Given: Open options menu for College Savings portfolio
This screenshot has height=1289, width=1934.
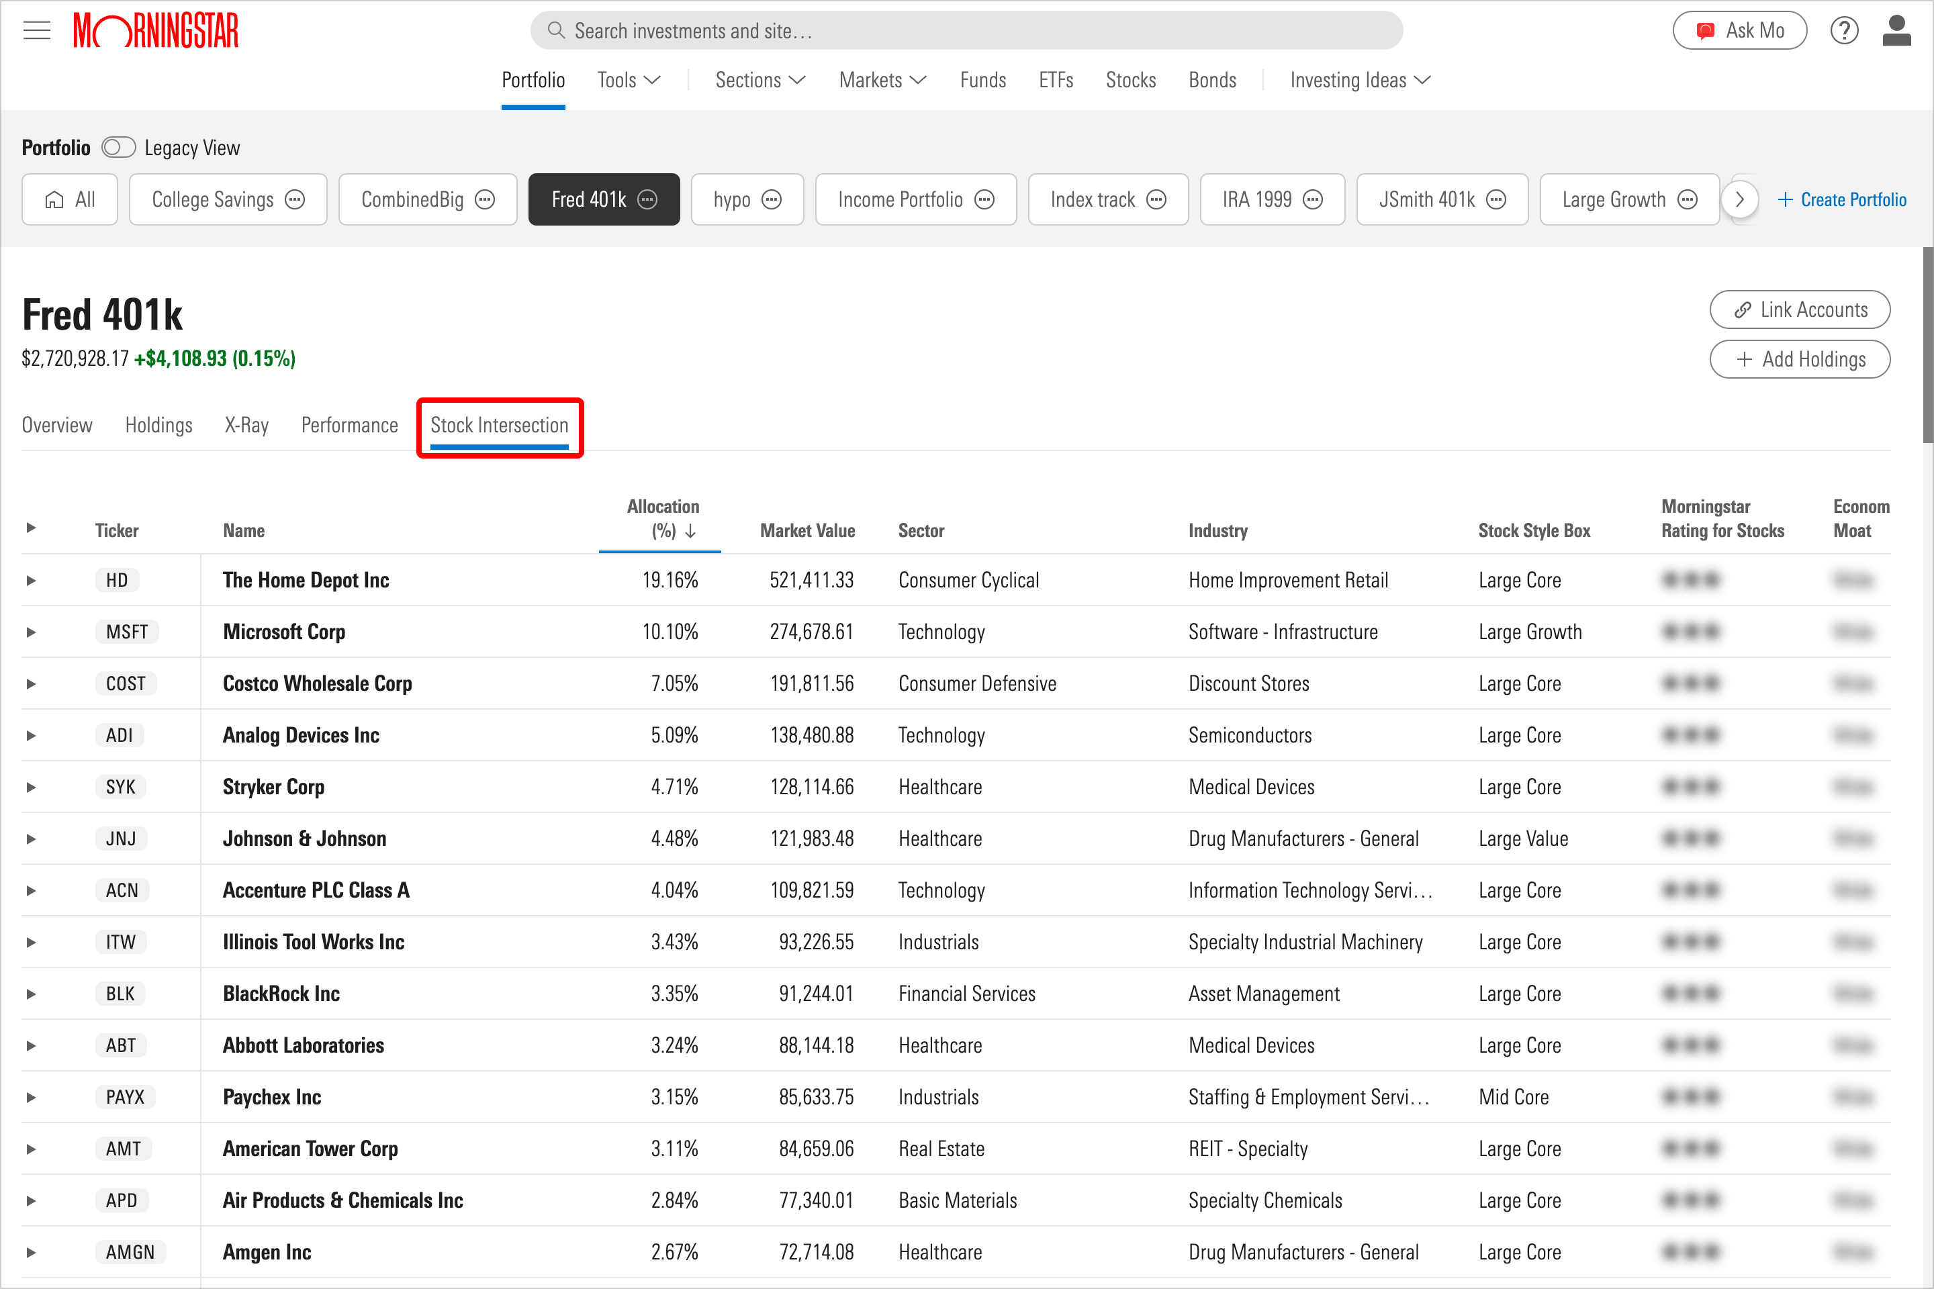Looking at the screenshot, I should 294,200.
